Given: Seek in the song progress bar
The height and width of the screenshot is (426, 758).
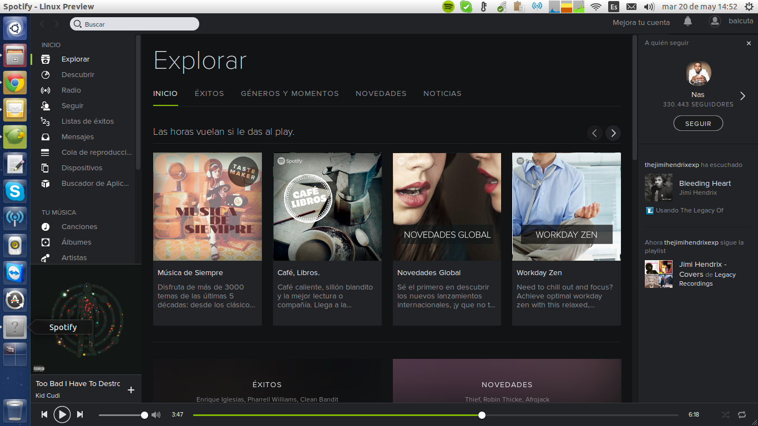Looking at the screenshot, I should [x=436, y=415].
